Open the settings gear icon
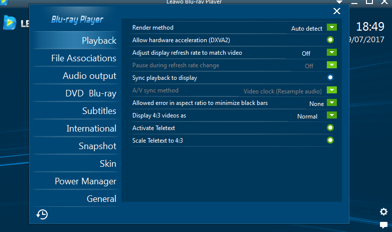The width and height of the screenshot is (392, 232). 383,211
